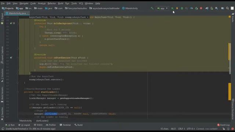Click the MainActivity breadcrumb in navigation bar
Screen dimensions: 235x132
pos(130,8)
